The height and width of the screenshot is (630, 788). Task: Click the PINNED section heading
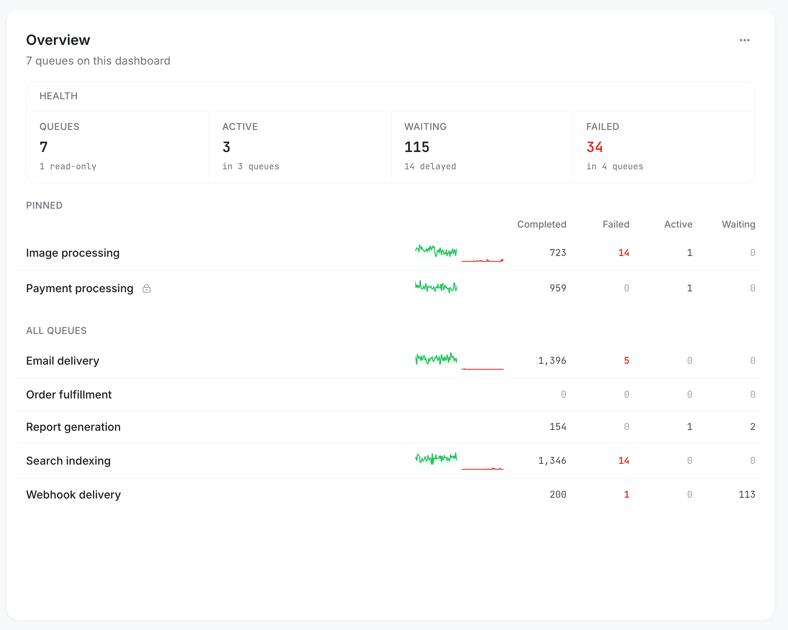44,206
